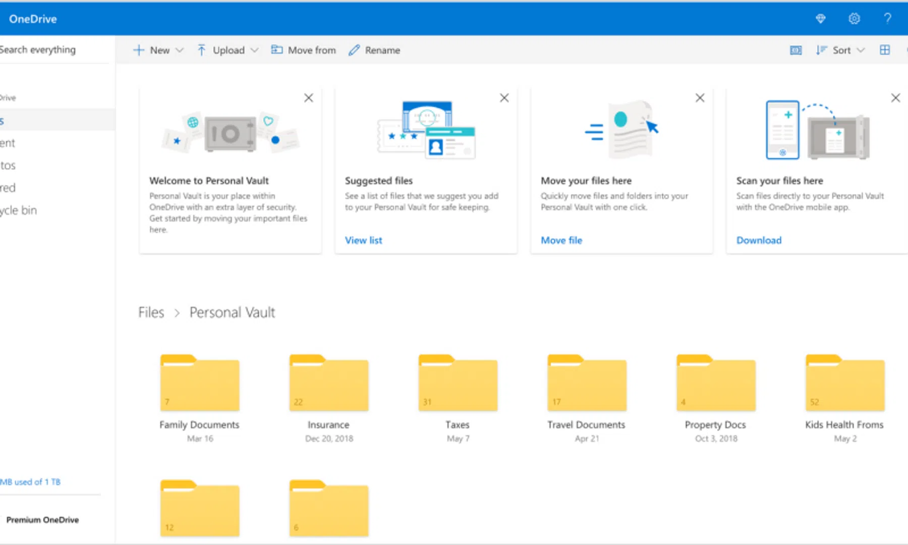Click the vault lock icon in toolbar

point(796,50)
